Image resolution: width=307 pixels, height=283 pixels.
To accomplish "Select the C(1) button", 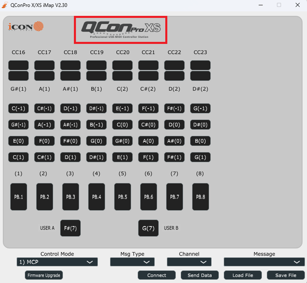I will pos(18,157).
